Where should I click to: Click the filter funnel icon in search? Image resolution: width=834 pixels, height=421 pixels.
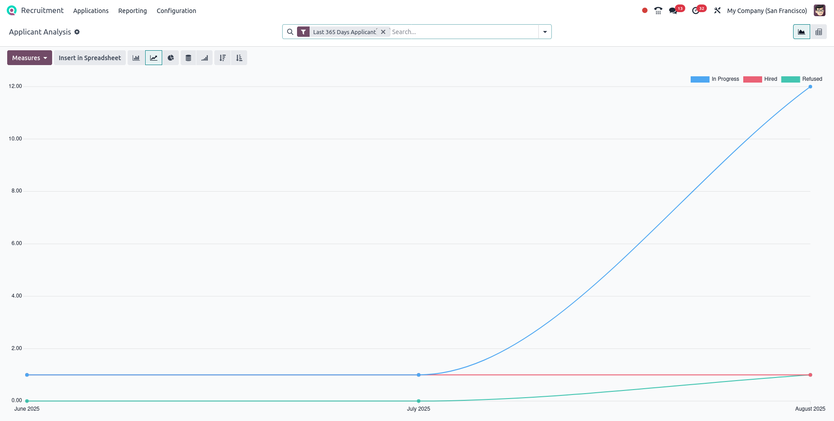coord(303,32)
